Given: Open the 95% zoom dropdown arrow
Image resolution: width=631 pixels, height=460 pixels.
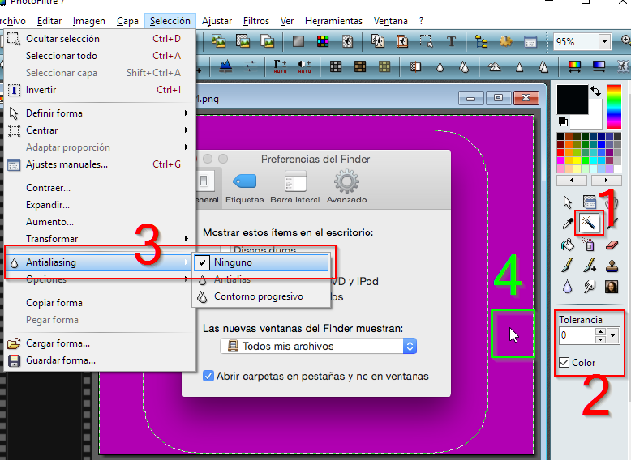Looking at the screenshot, I should click(604, 42).
